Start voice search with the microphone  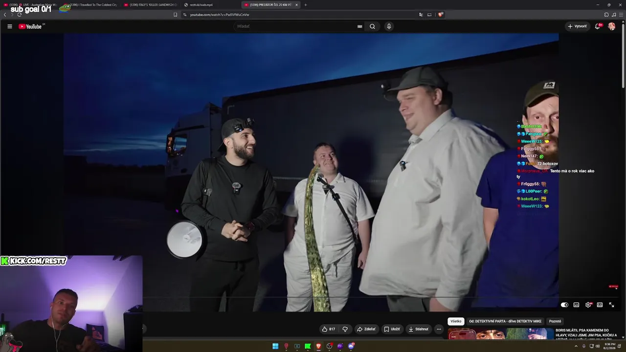389,26
